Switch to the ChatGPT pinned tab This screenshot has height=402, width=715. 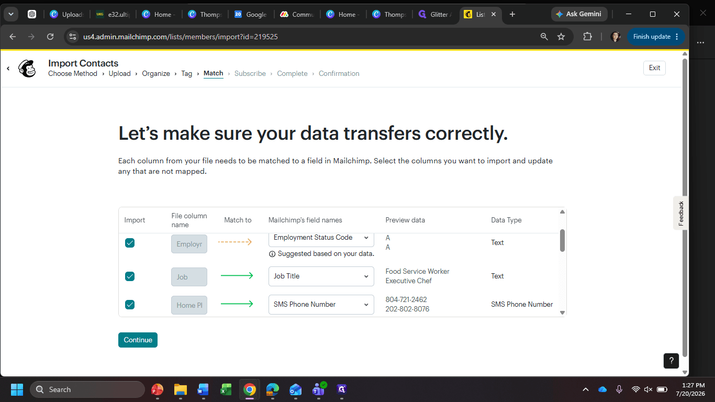[x=32, y=15]
